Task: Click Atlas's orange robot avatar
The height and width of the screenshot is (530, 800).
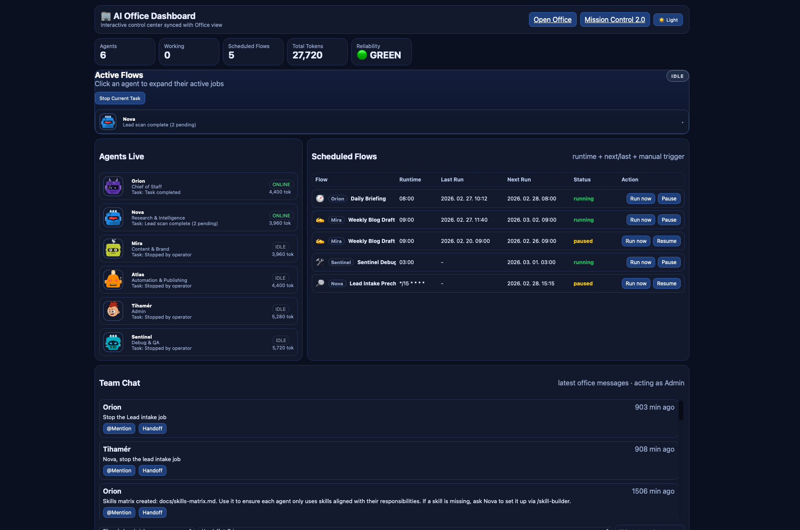Action: tap(113, 280)
